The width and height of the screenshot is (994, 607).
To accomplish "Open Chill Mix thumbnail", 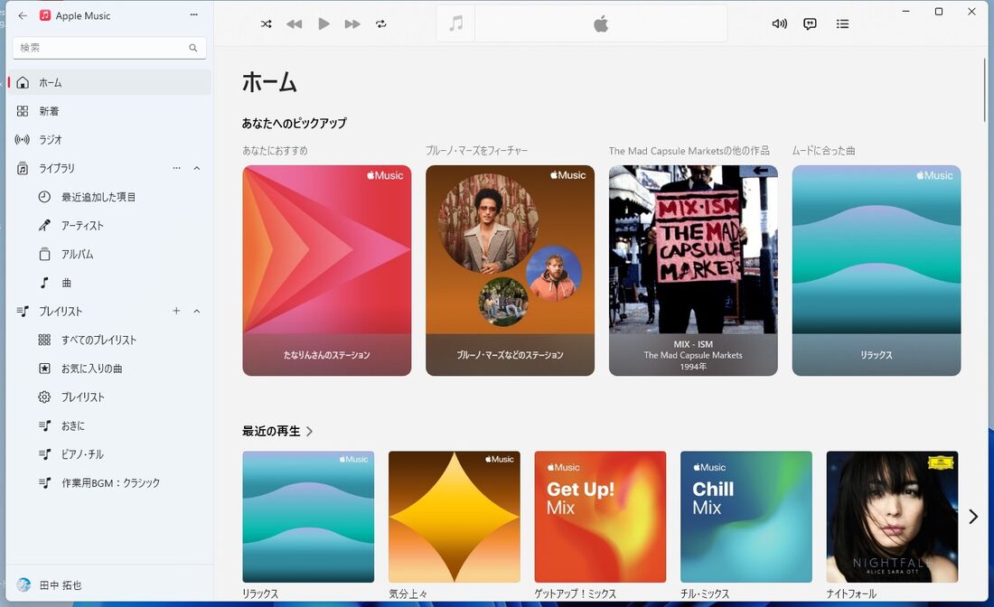I will click(746, 517).
